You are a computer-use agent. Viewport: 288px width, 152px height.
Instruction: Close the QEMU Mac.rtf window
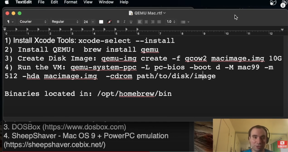tap(7, 13)
